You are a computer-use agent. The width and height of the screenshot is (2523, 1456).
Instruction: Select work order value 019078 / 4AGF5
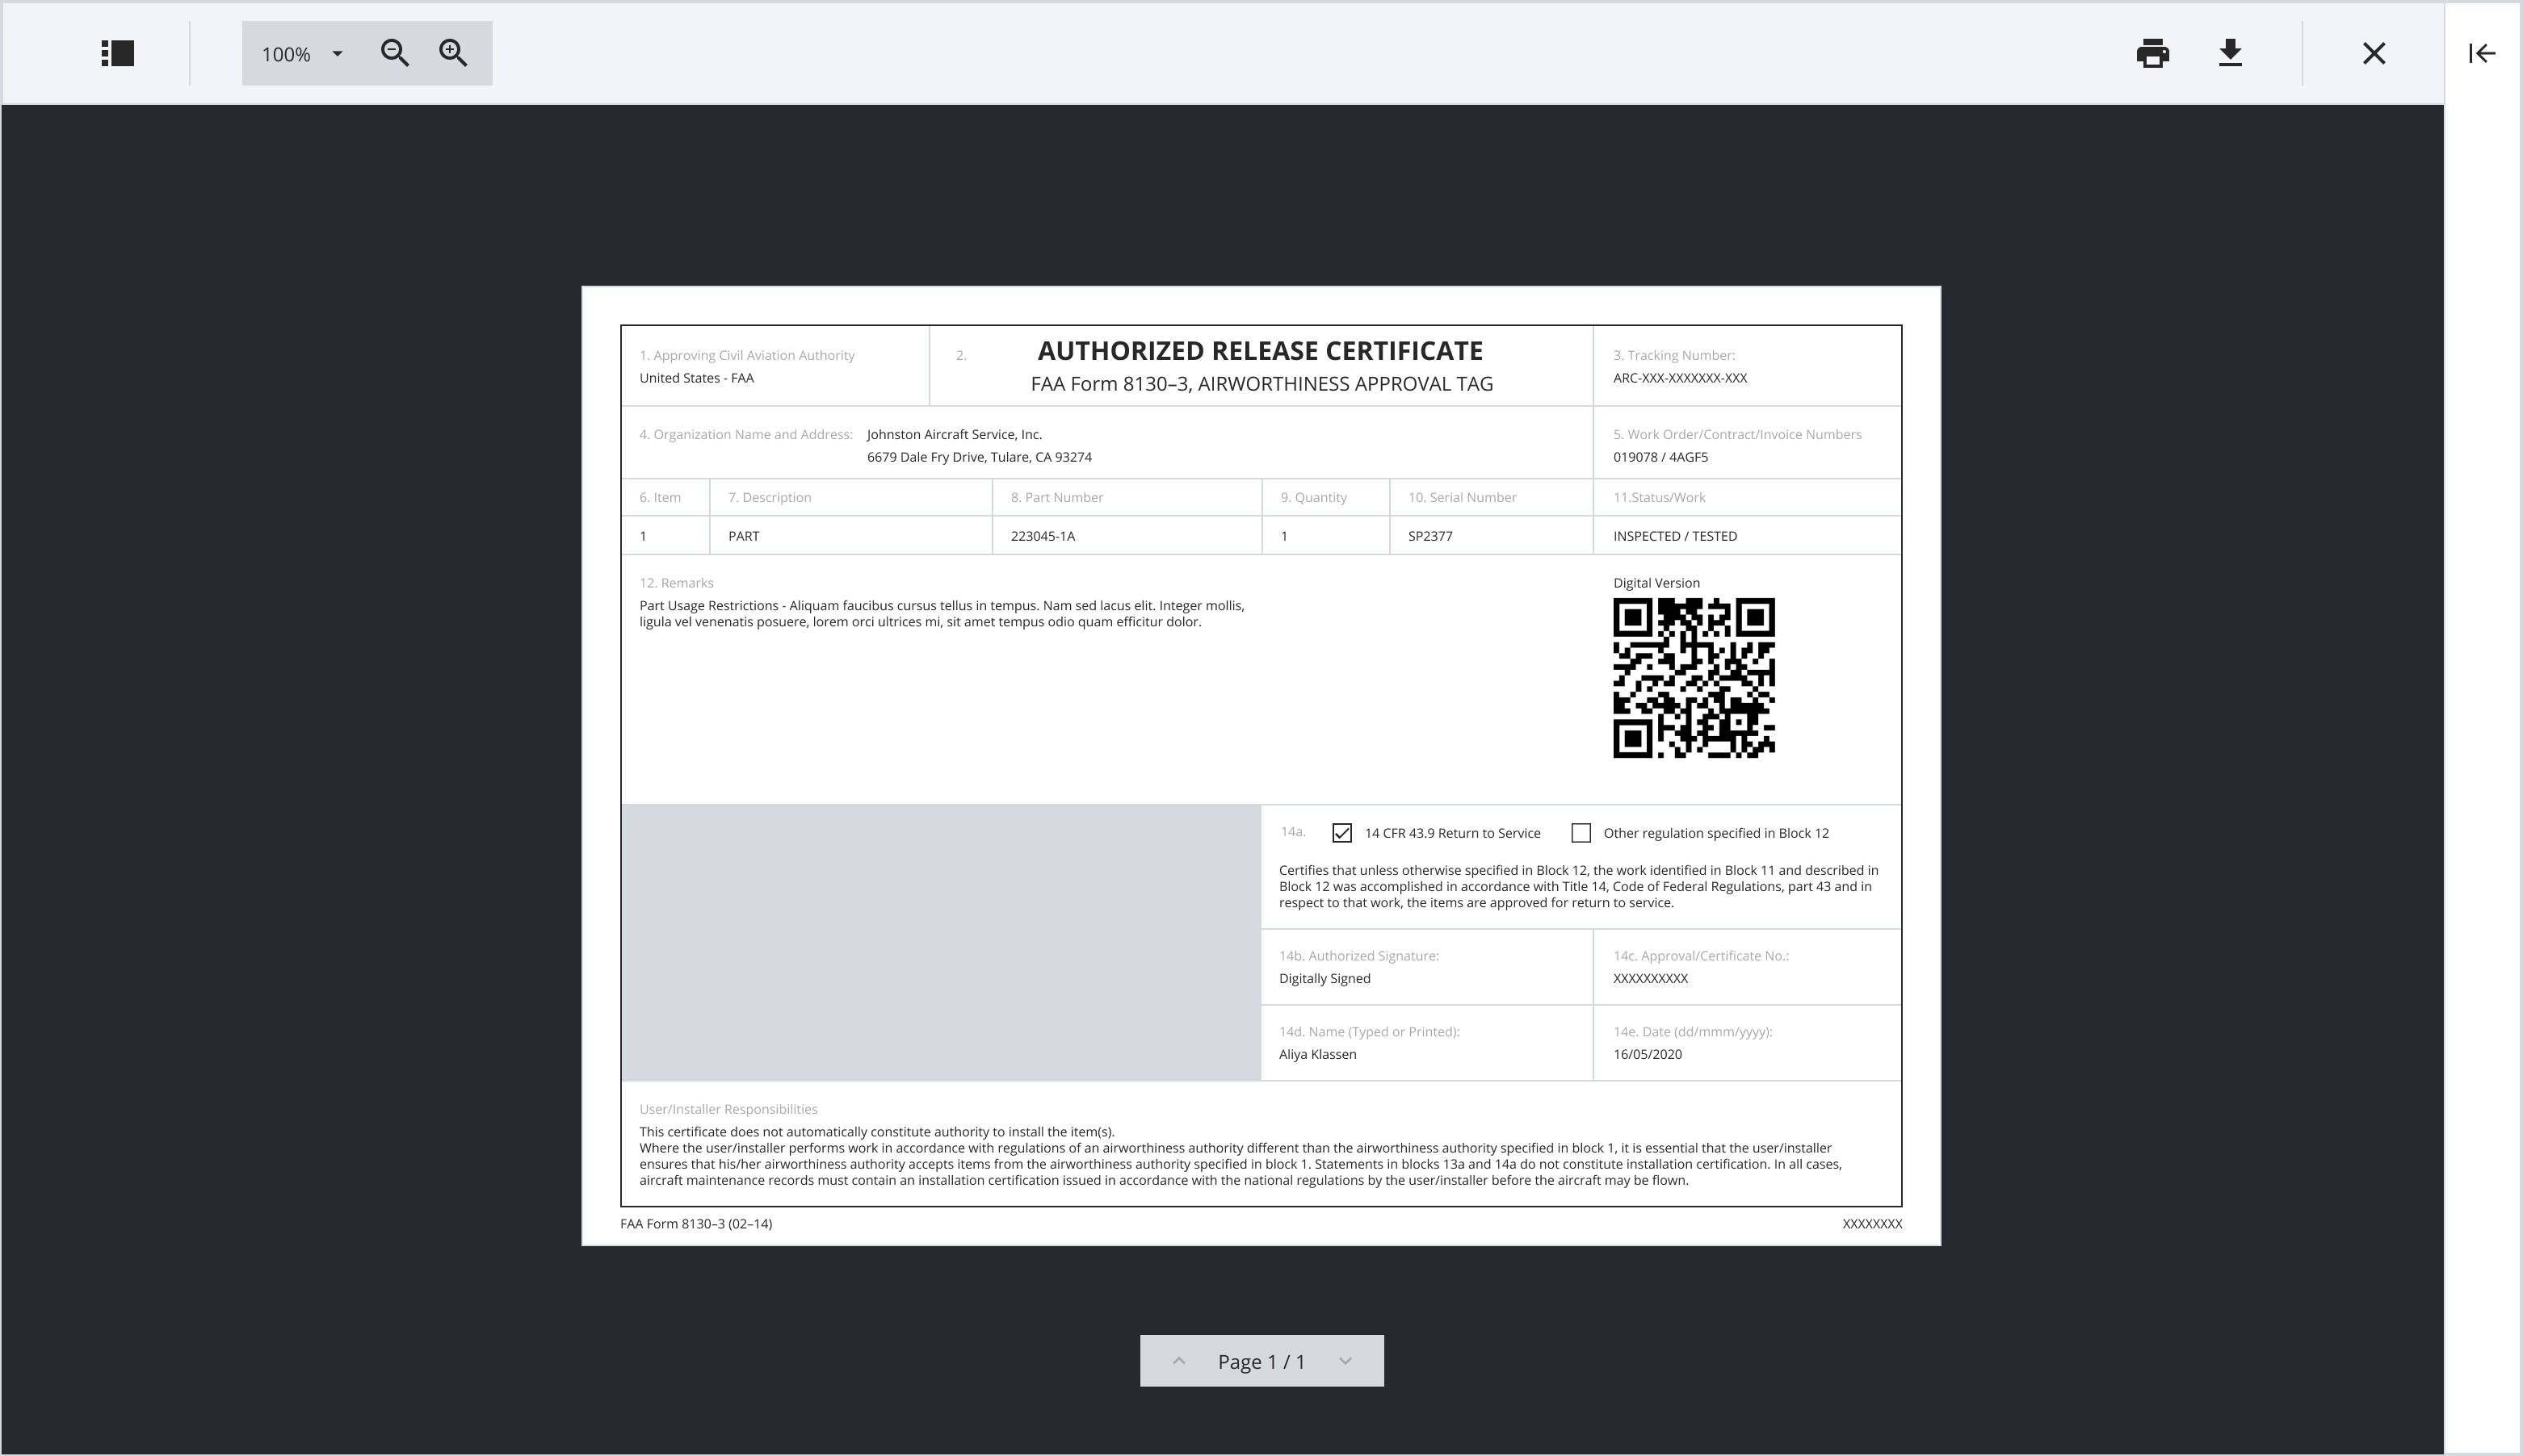[1660, 457]
